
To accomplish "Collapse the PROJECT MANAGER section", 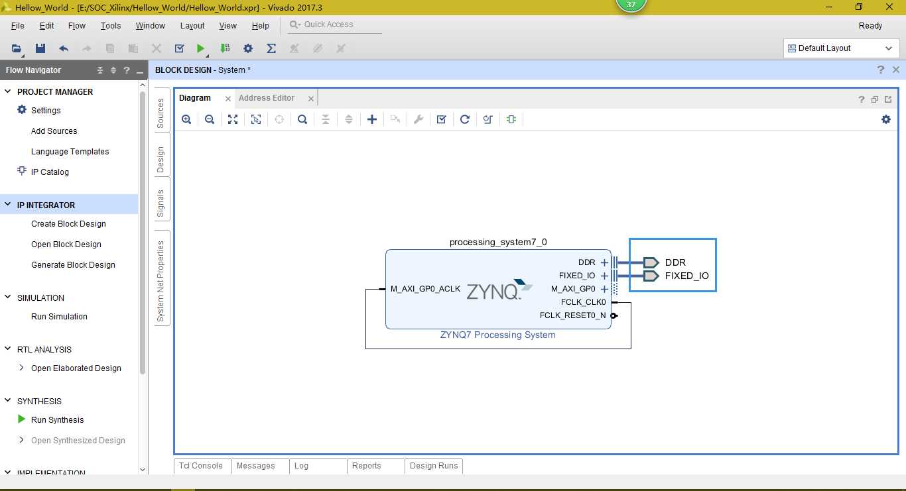I will (x=8, y=91).
